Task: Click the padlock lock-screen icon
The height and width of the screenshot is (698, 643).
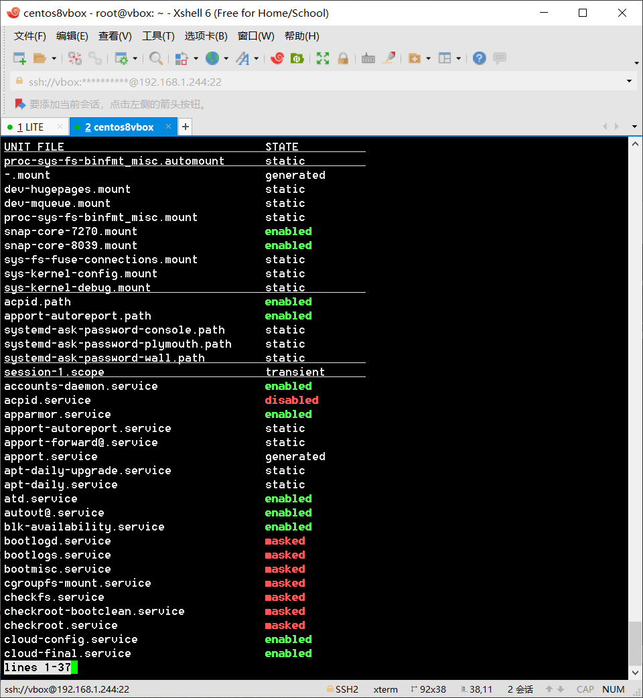Action: (343, 59)
